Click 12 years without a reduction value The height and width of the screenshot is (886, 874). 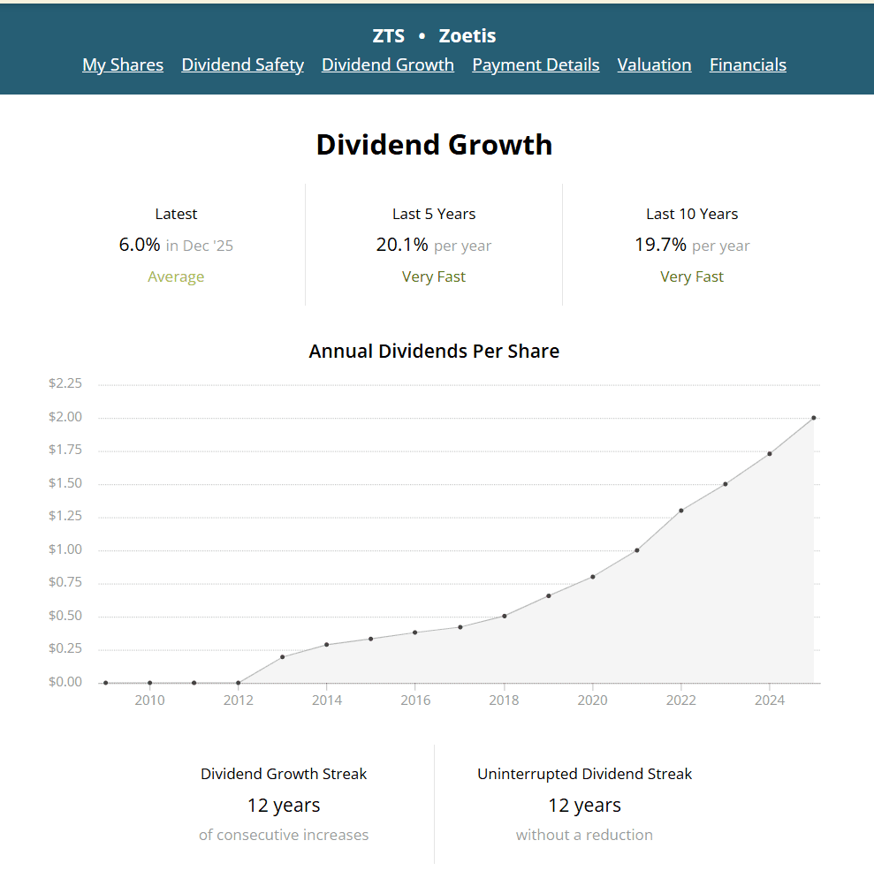tap(584, 806)
